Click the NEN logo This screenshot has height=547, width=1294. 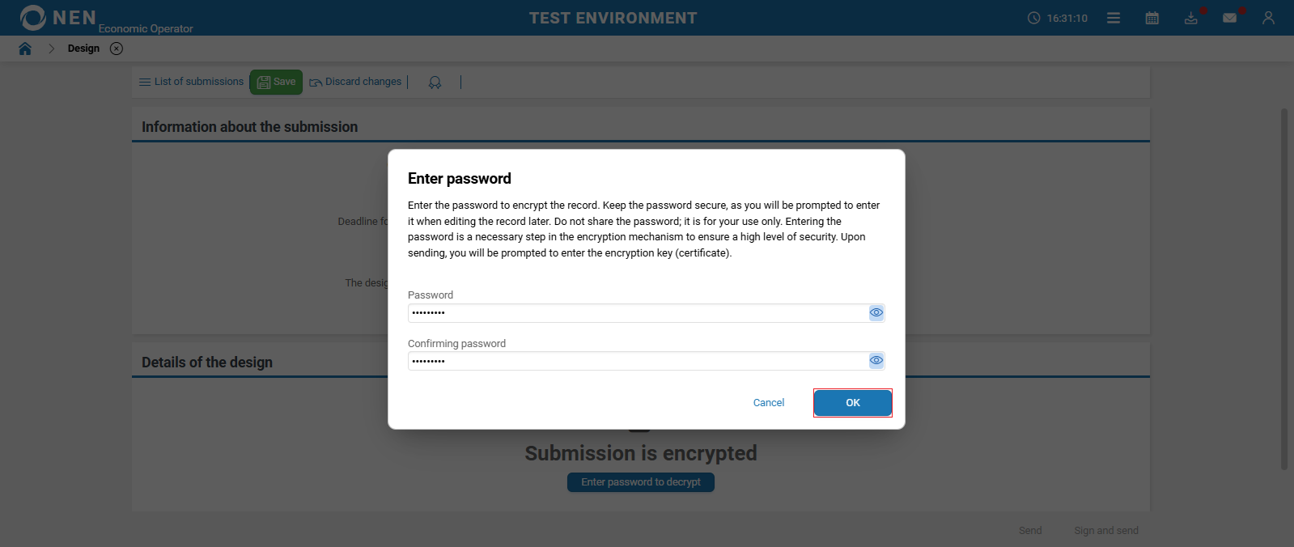58,18
